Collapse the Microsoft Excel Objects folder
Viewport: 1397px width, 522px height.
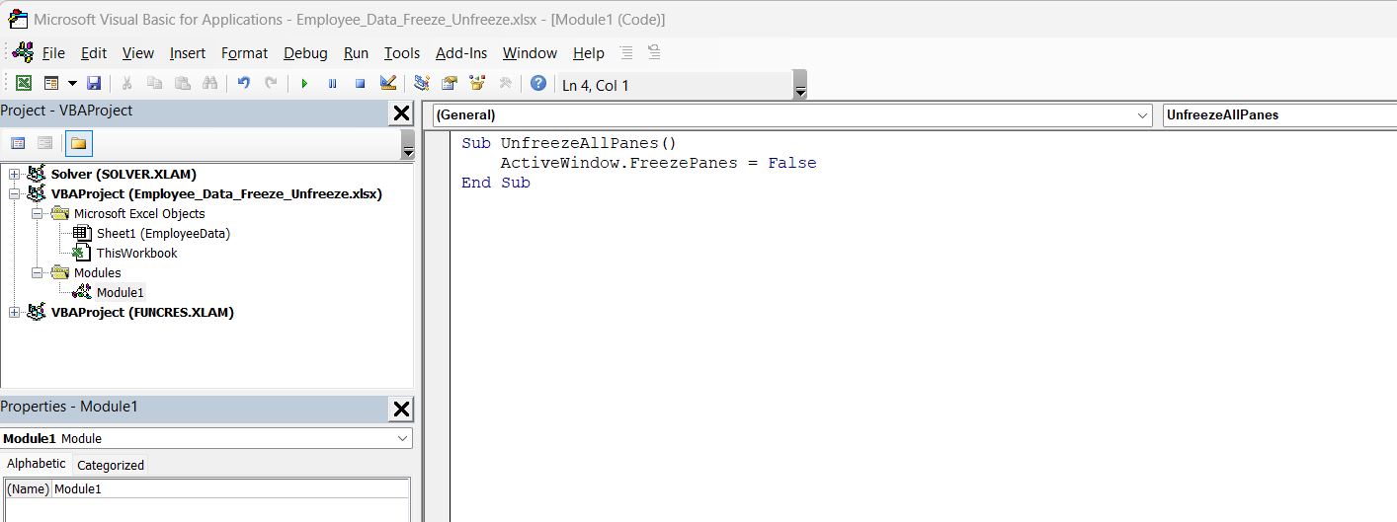click(37, 214)
